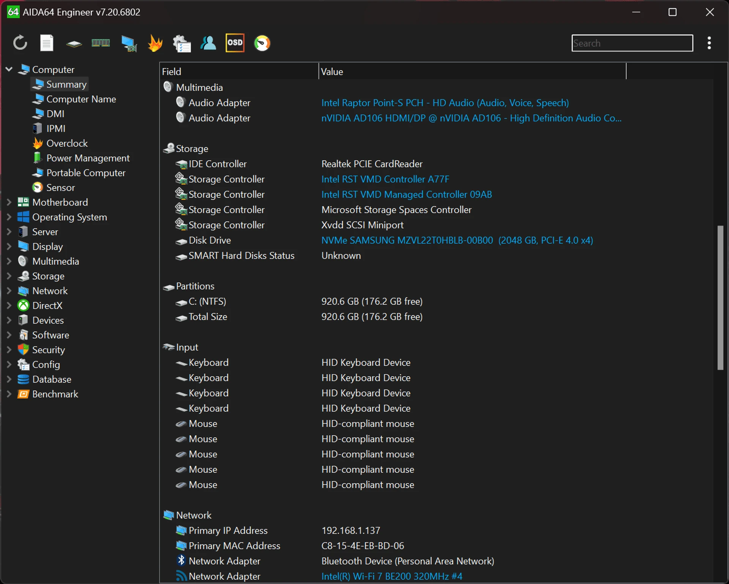Open the IPMI tree item
729x584 pixels.
(x=56, y=129)
